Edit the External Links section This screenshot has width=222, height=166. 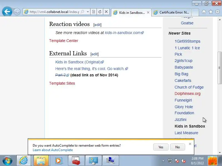click(x=94, y=54)
